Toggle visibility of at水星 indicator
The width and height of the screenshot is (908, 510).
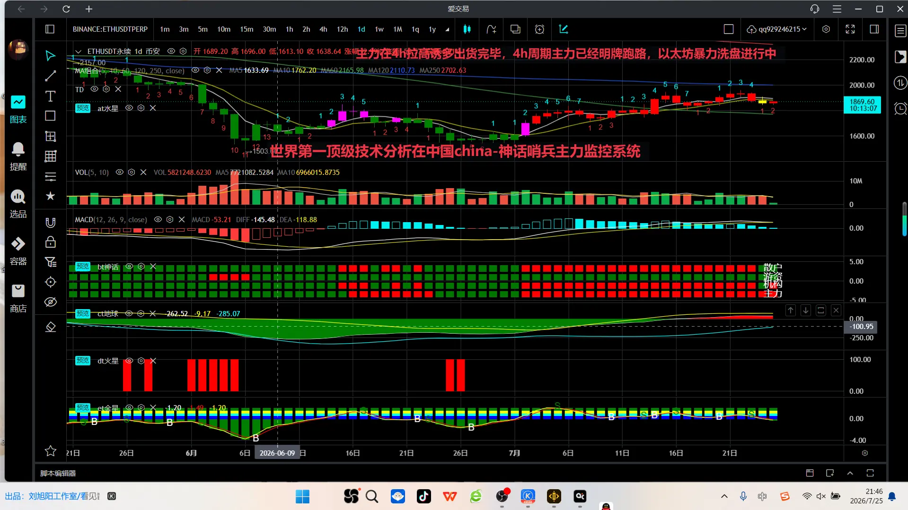coord(129,108)
